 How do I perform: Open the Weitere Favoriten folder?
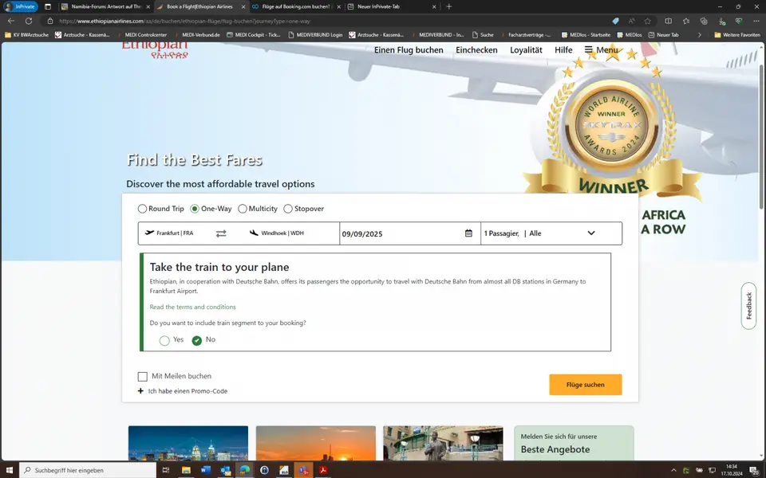coord(737,34)
